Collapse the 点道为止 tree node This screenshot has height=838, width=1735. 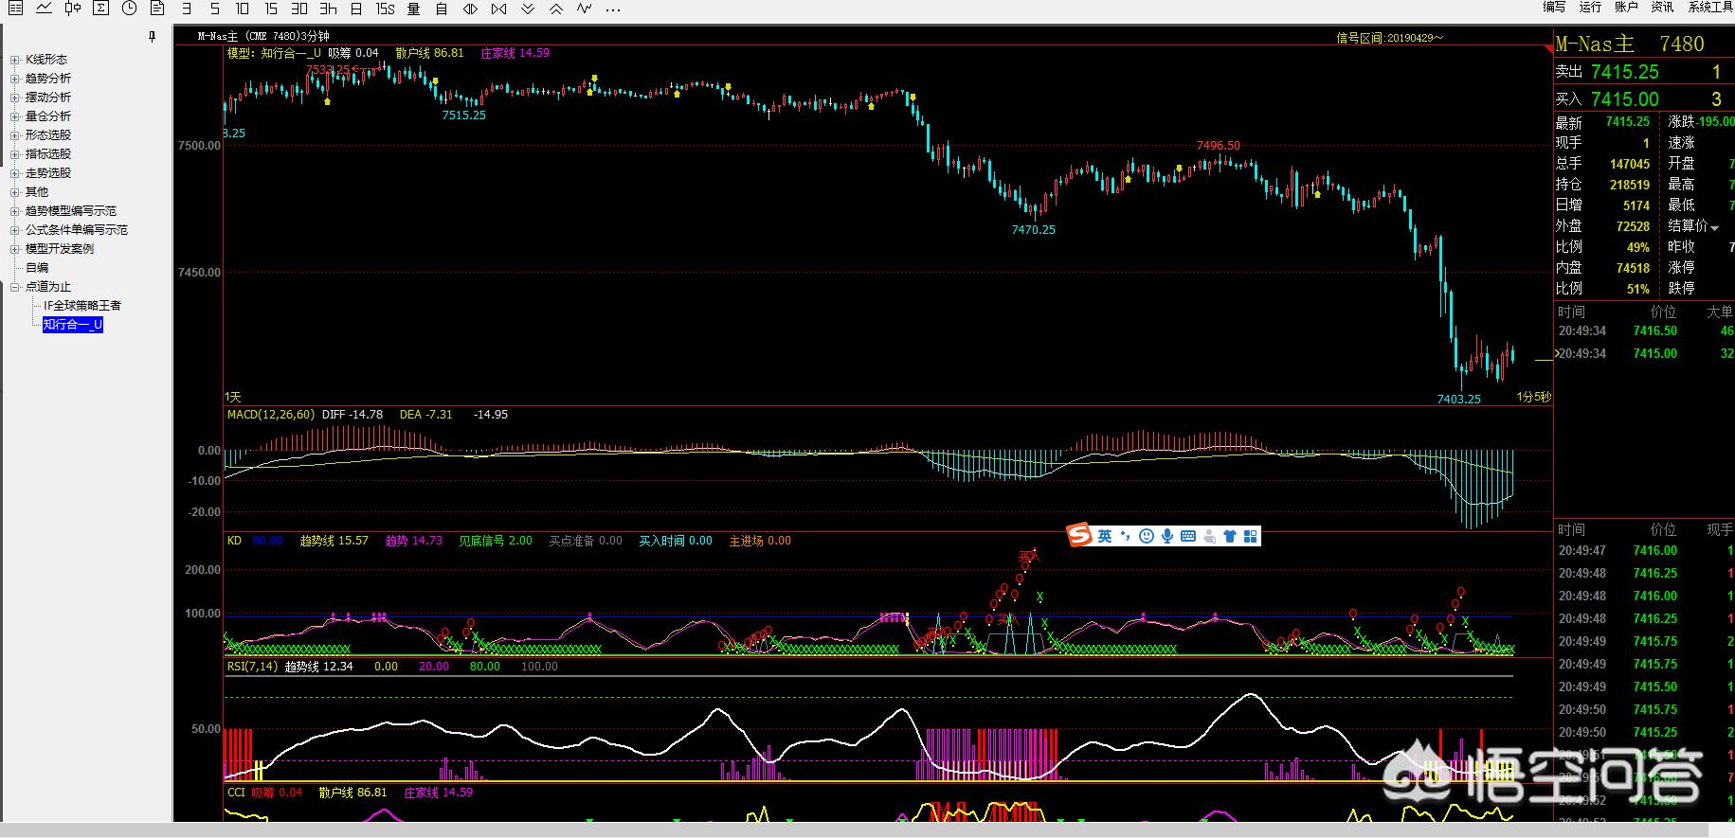pyautogui.click(x=15, y=287)
